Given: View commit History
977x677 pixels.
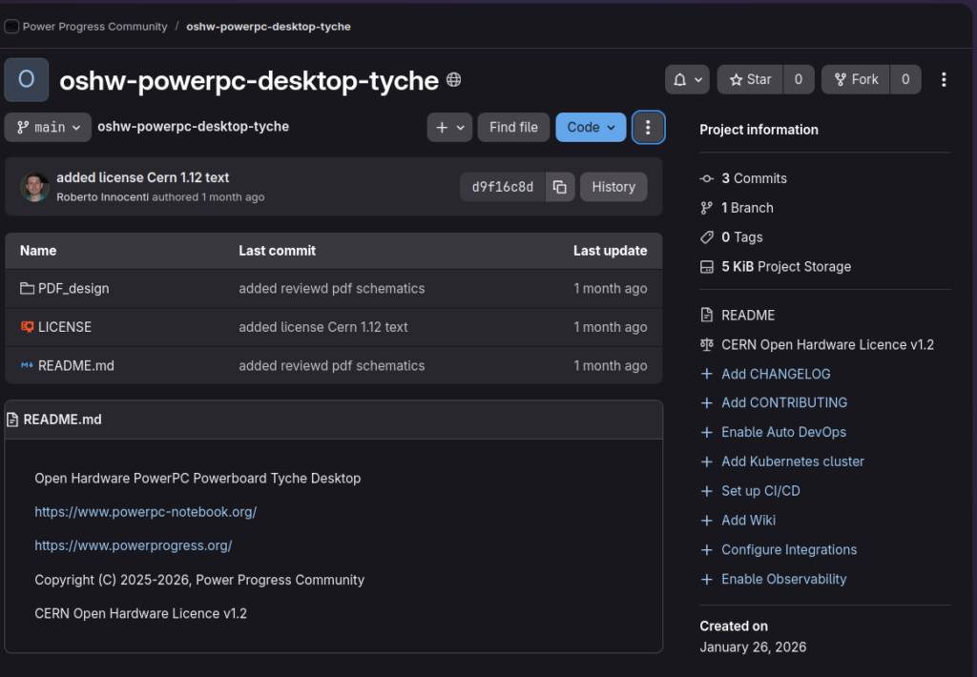Looking at the screenshot, I should [613, 187].
